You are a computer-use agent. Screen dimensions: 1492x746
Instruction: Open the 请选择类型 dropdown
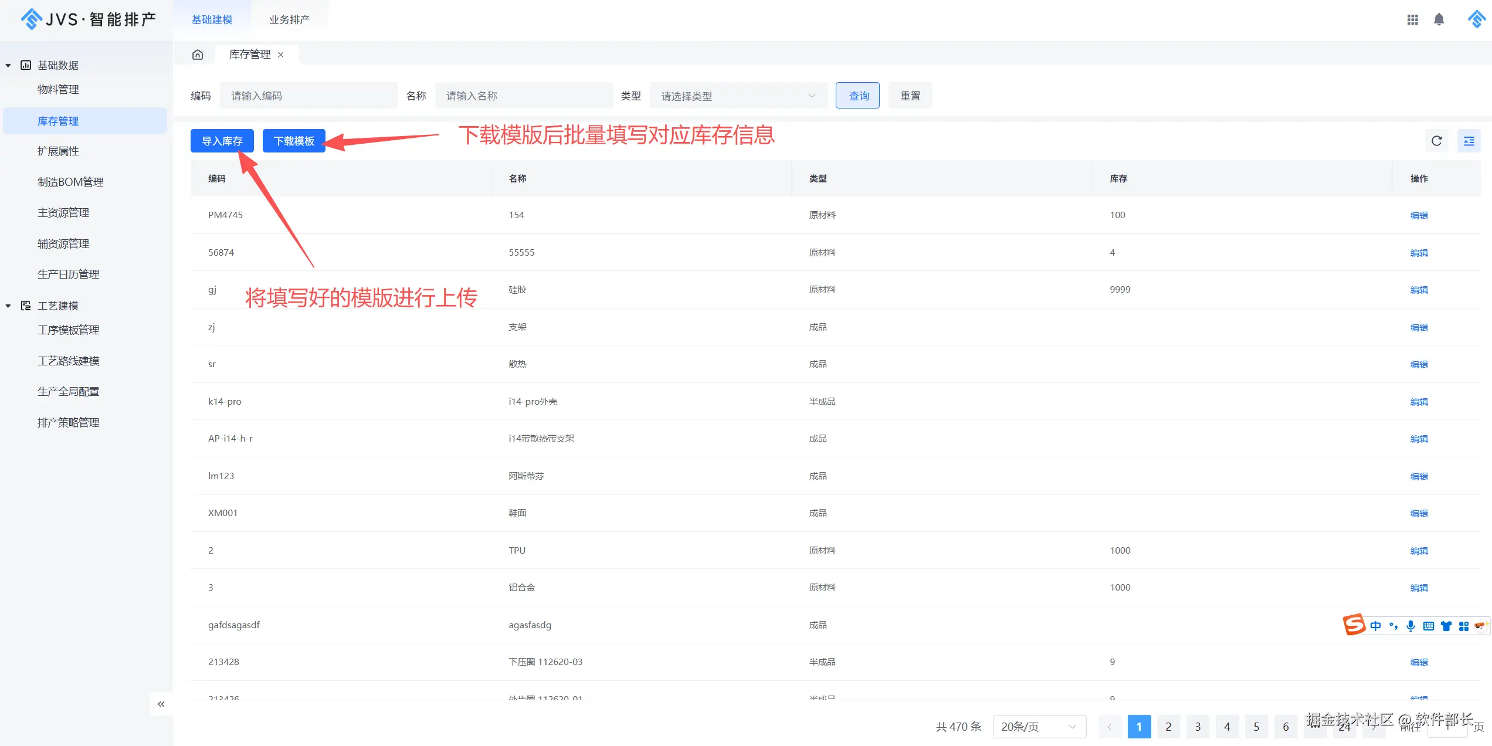[738, 96]
